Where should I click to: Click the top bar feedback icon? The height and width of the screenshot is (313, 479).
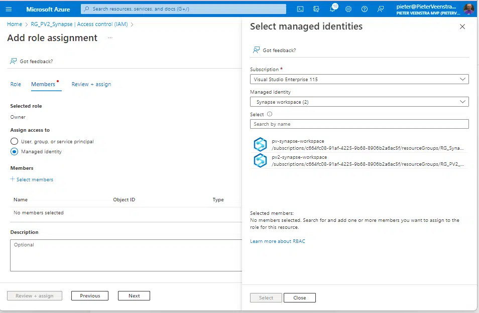coord(380,9)
